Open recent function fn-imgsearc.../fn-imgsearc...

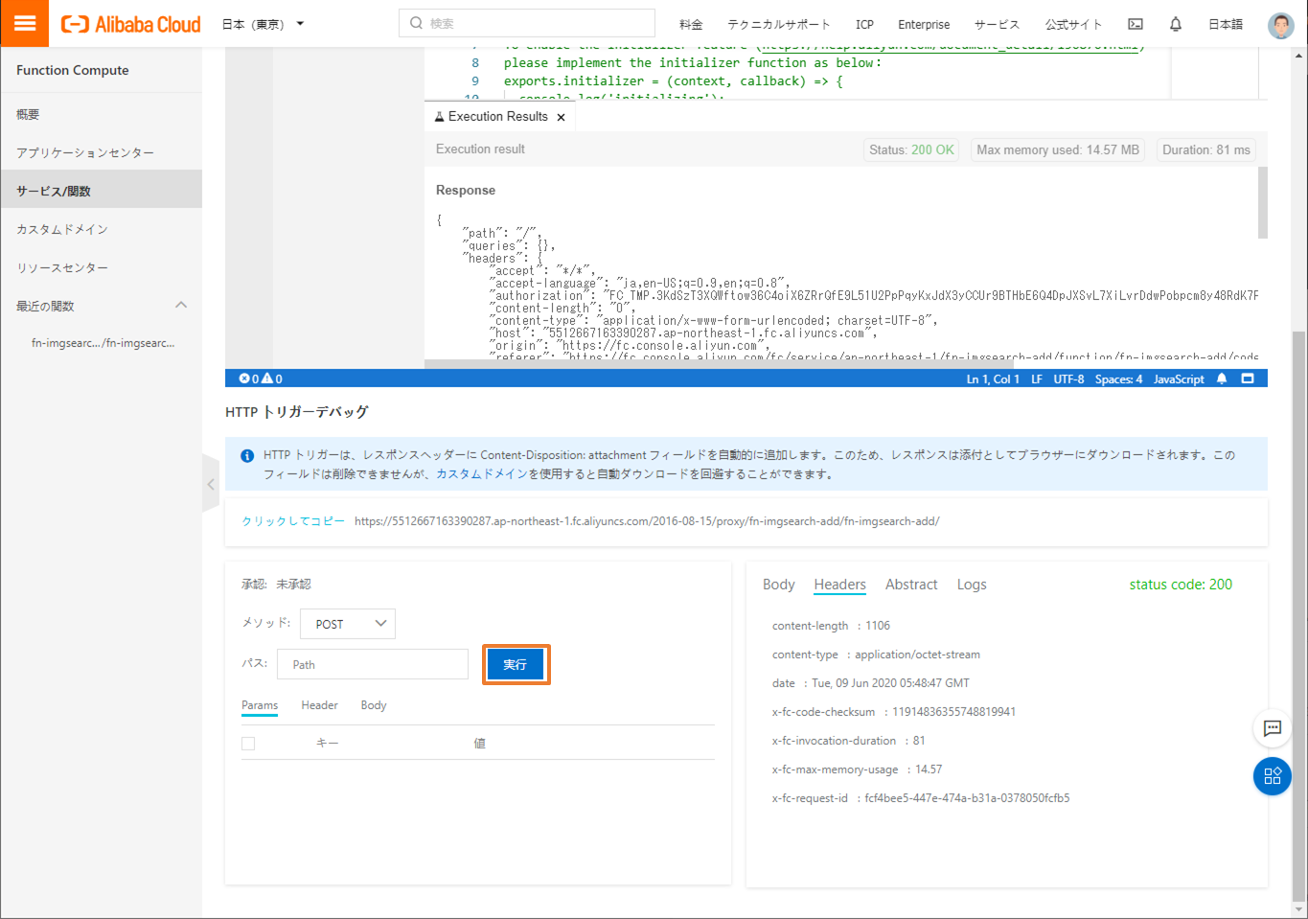coord(103,343)
